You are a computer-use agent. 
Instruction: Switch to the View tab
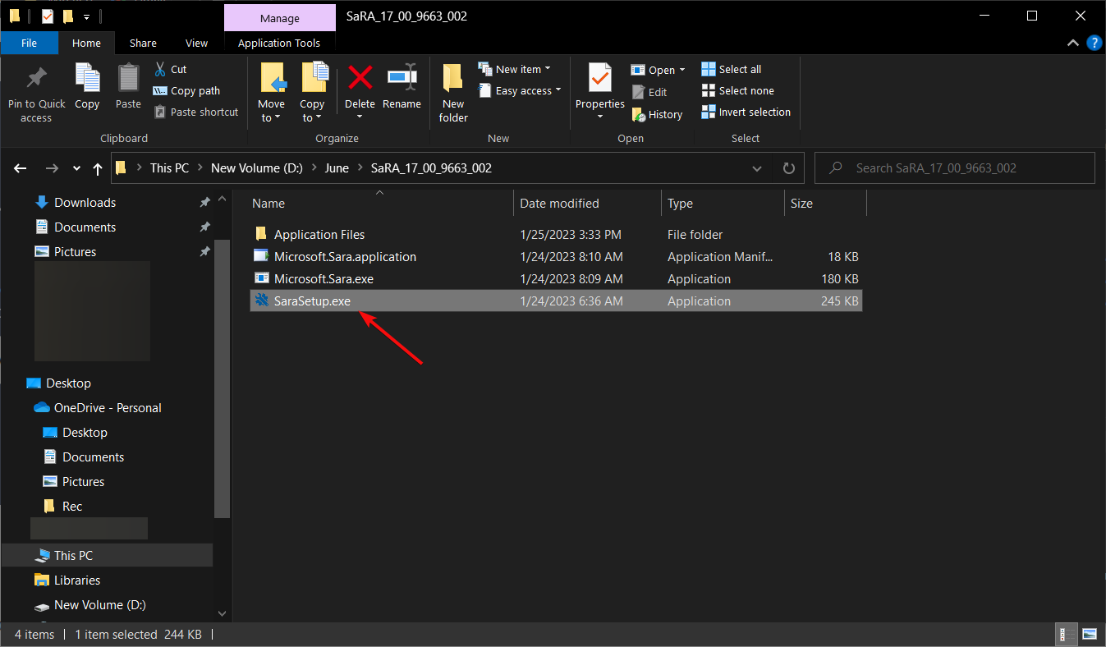tap(196, 43)
